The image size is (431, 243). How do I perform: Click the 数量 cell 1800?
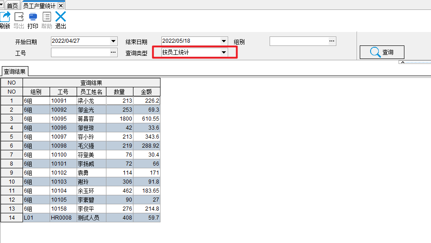point(119,119)
